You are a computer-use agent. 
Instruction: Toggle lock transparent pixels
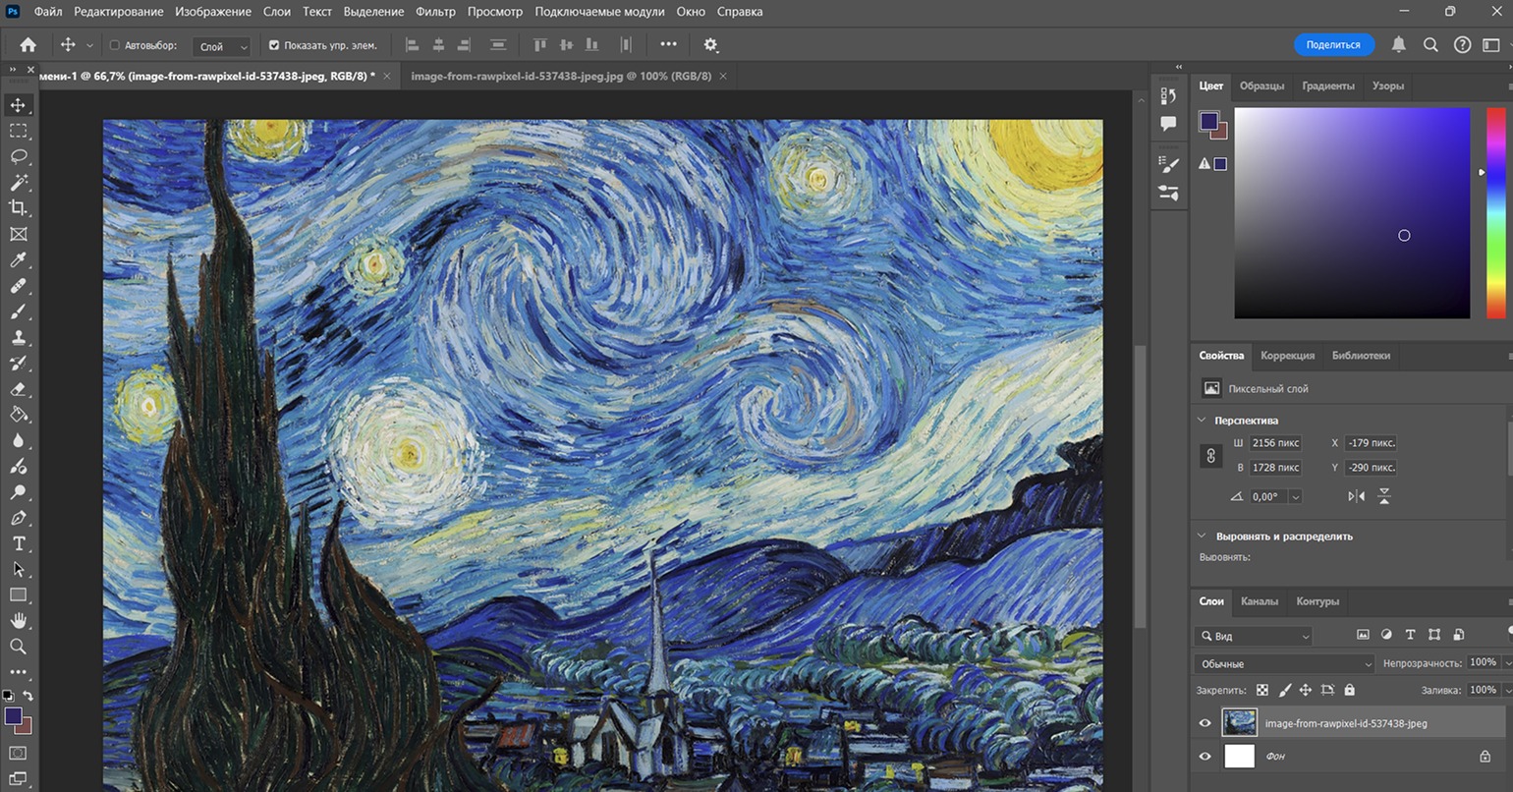(1262, 690)
